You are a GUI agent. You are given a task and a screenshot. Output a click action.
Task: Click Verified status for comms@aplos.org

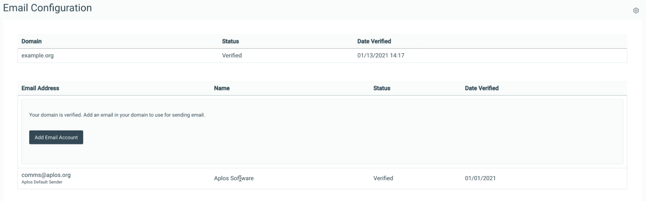click(383, 178)
